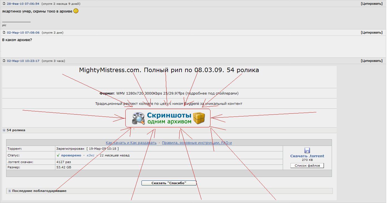Expand Последние поблагодарившие section

(x=9, y=191)
